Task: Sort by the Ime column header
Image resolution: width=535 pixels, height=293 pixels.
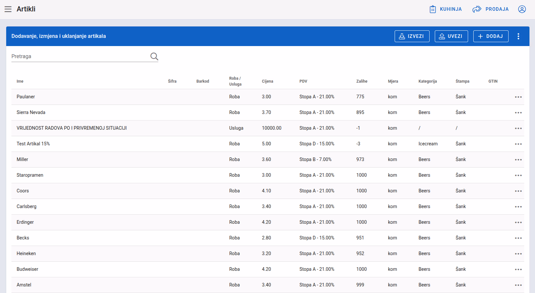Action: pyautogui.click(x=20, y=81)
